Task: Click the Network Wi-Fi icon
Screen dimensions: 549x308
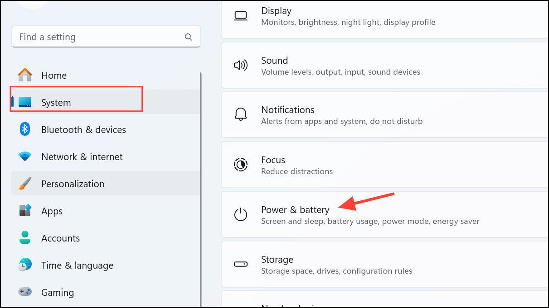Action: (x=25, y=156)
